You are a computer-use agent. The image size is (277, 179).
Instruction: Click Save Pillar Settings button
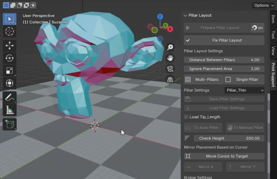pyautogui.click(x=224, y=99)
